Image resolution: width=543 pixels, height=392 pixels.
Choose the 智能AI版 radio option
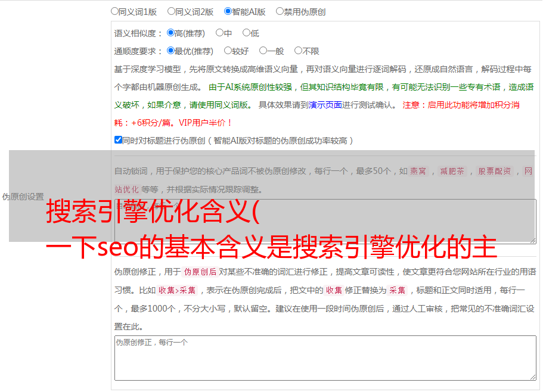228,11
